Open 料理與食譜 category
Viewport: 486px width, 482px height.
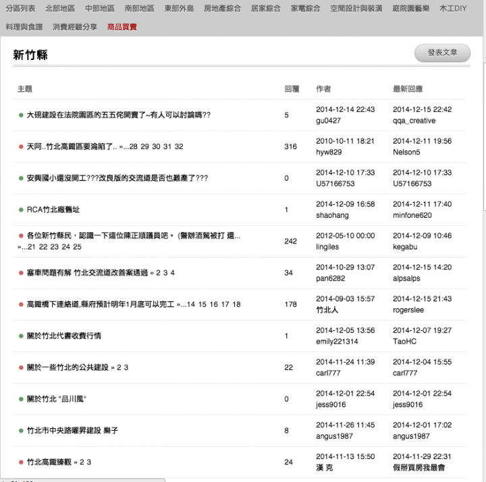24,27
